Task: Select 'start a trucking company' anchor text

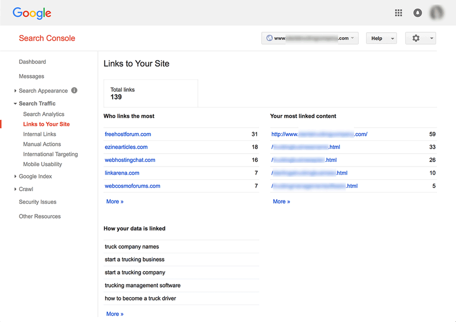Action: coord(135,273)
